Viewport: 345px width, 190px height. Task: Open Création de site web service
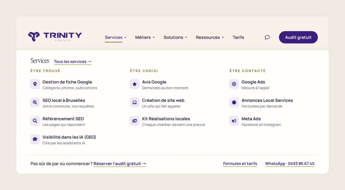tap(163, 100)
